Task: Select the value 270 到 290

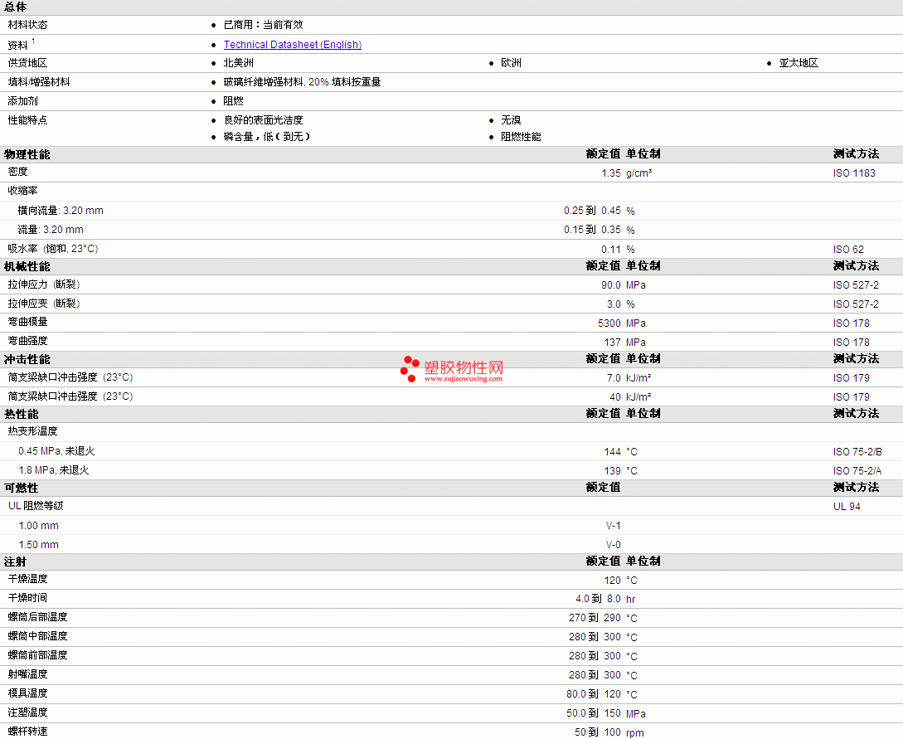Action: (595, 618)
